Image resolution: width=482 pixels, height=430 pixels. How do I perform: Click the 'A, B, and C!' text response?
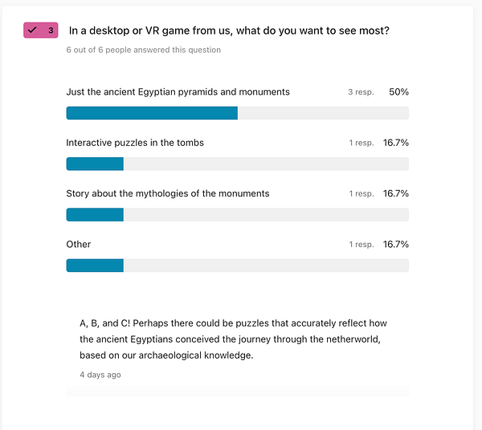pos(233,339)
